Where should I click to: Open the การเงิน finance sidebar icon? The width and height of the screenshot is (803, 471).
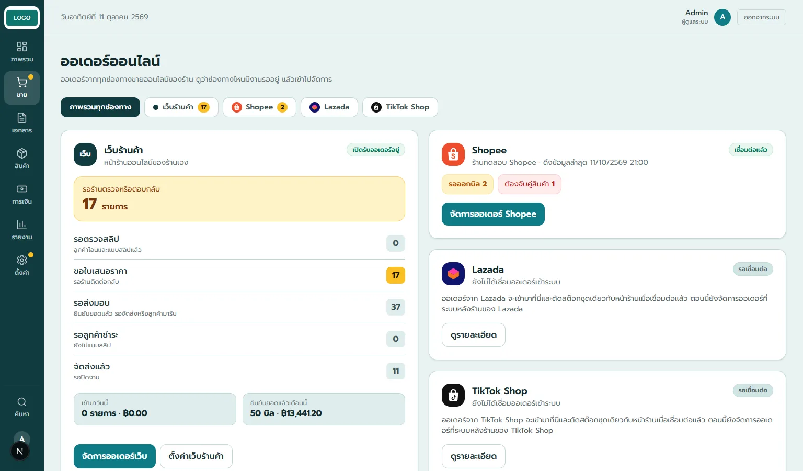[x=22, y=195]
